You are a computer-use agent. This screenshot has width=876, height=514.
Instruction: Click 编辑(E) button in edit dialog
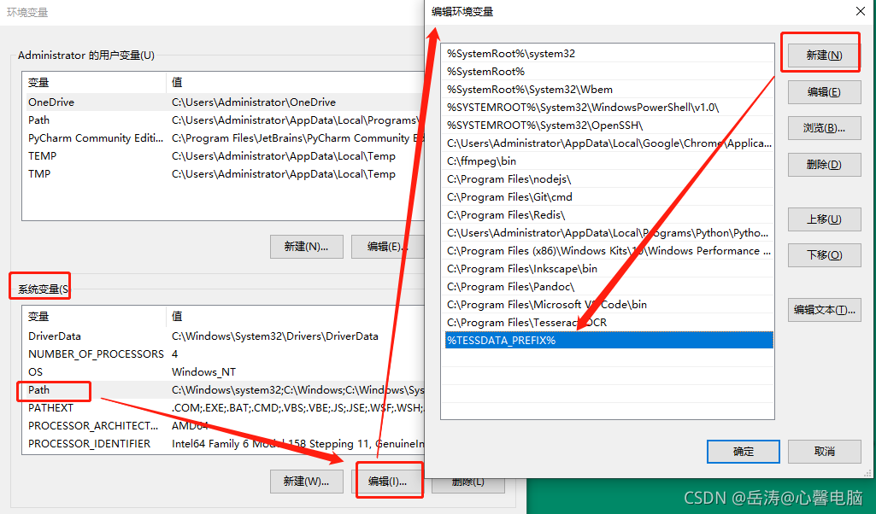click(x=824, y=92)
